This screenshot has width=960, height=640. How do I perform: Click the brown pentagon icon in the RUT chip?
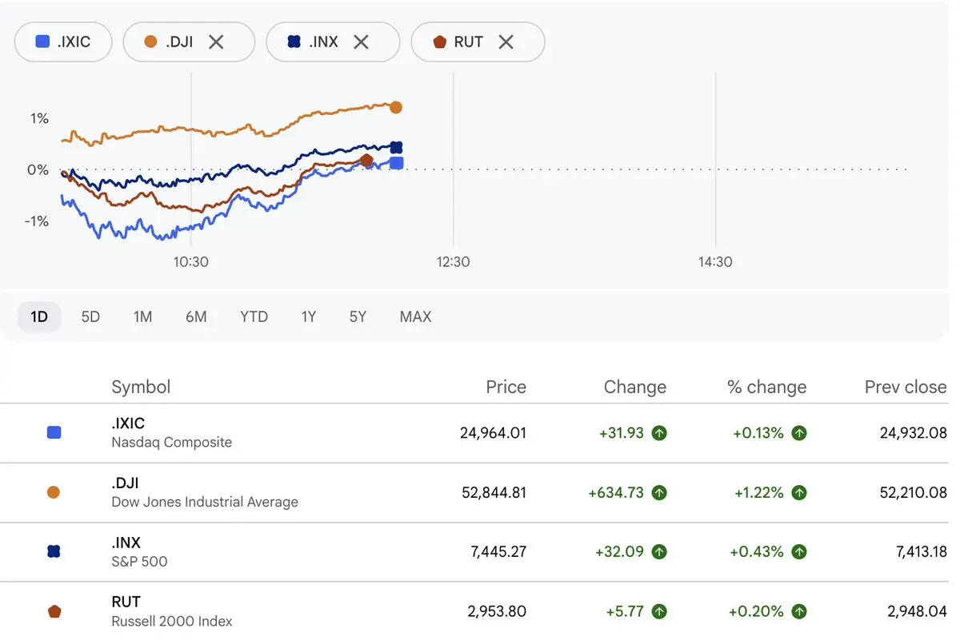[x=438, y=42]
